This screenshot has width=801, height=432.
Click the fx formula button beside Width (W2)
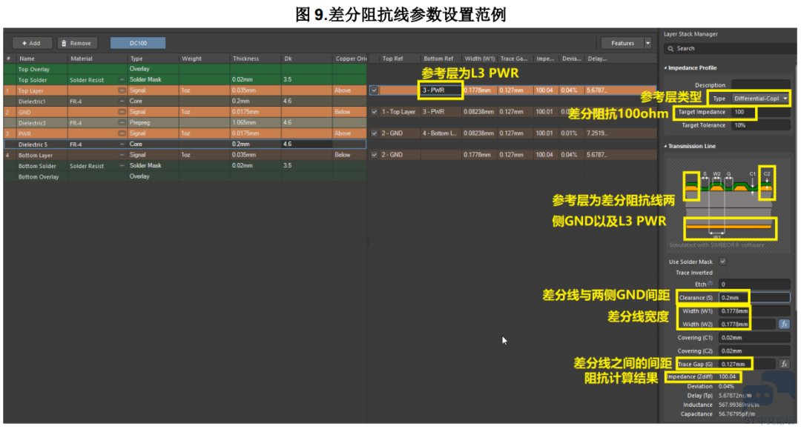tap(784, 325)
